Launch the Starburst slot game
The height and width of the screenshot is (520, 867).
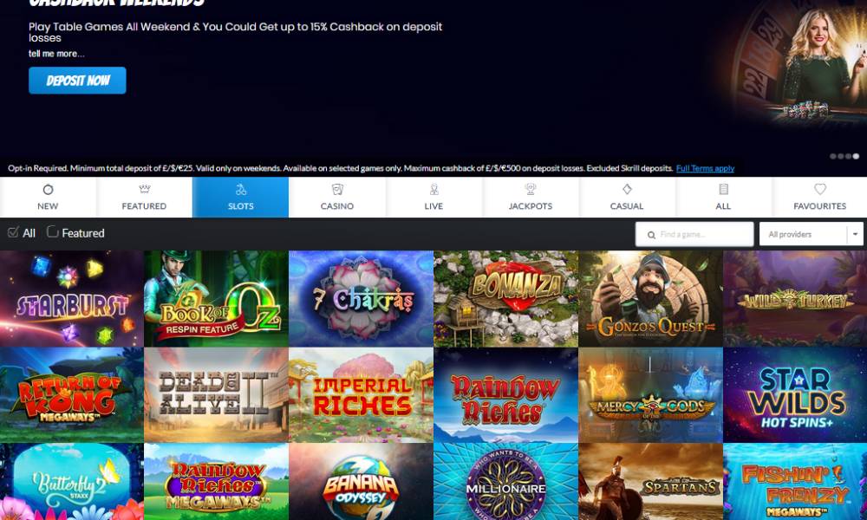click(72, 299)
